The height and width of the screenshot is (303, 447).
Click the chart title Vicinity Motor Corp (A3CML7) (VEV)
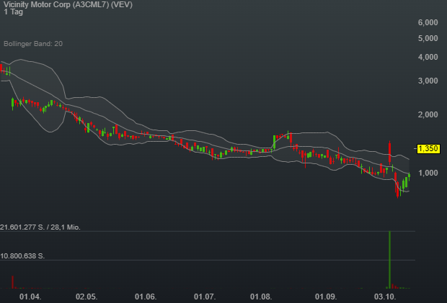(68, 4)
